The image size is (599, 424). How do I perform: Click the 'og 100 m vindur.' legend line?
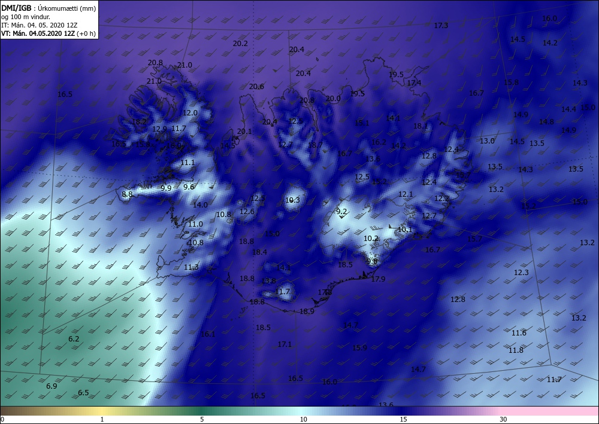coord(26,17)
